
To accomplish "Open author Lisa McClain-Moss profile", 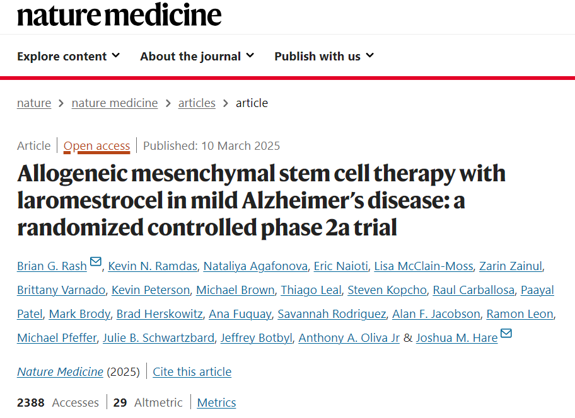I will coord(424,266).
